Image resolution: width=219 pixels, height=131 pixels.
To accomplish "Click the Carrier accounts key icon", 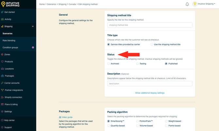I will tap(2, 83).
